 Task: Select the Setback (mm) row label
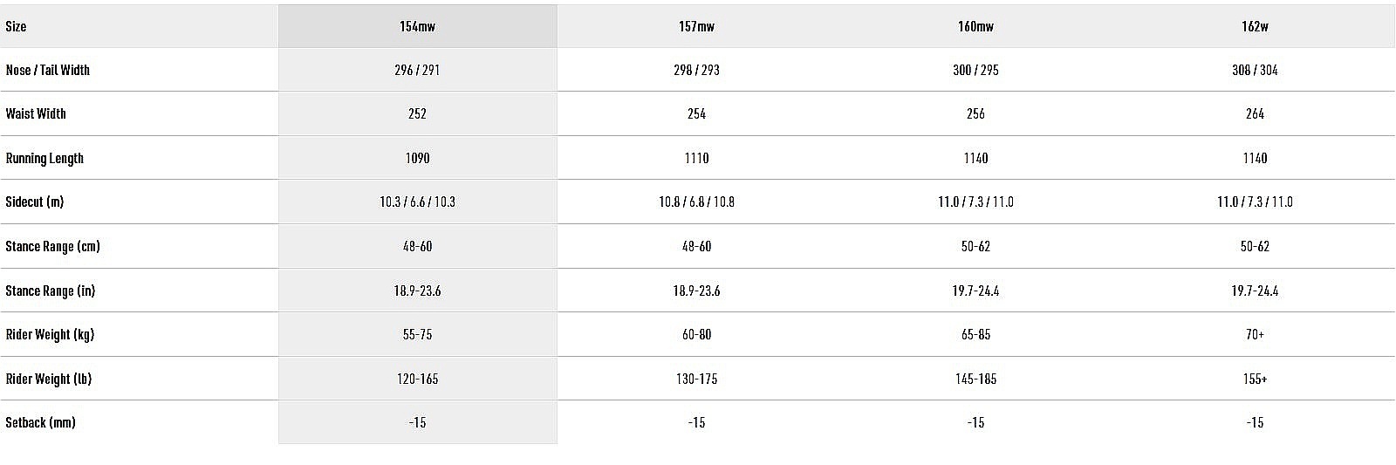[x=40, y=422]
